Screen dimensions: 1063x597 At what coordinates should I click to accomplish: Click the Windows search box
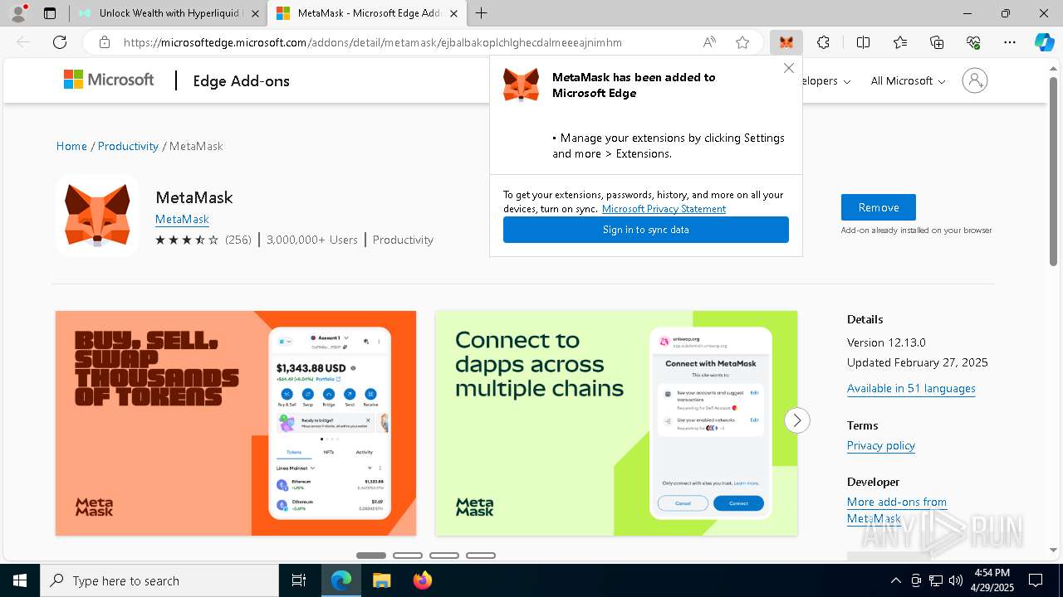click(159, 580)
